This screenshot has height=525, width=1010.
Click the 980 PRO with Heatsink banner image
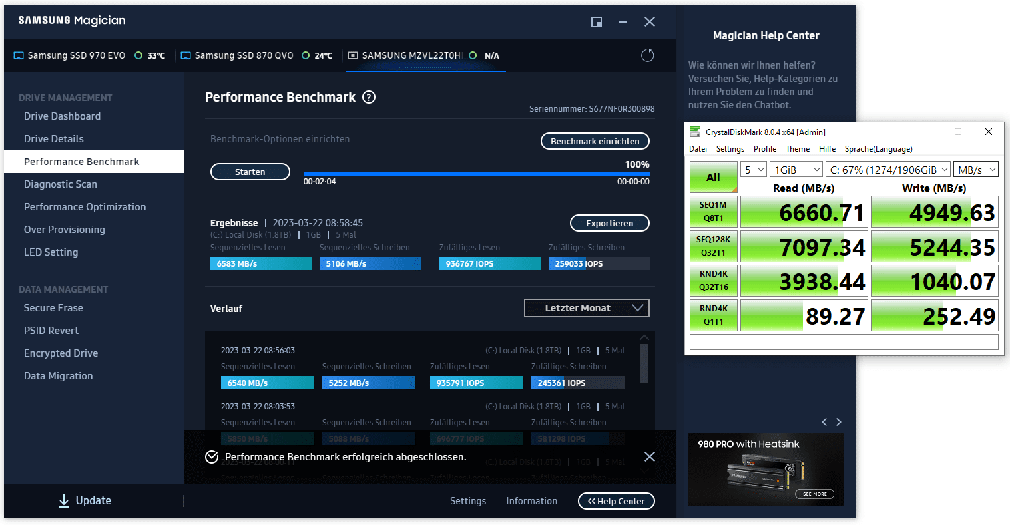click(x=766, y=469)
